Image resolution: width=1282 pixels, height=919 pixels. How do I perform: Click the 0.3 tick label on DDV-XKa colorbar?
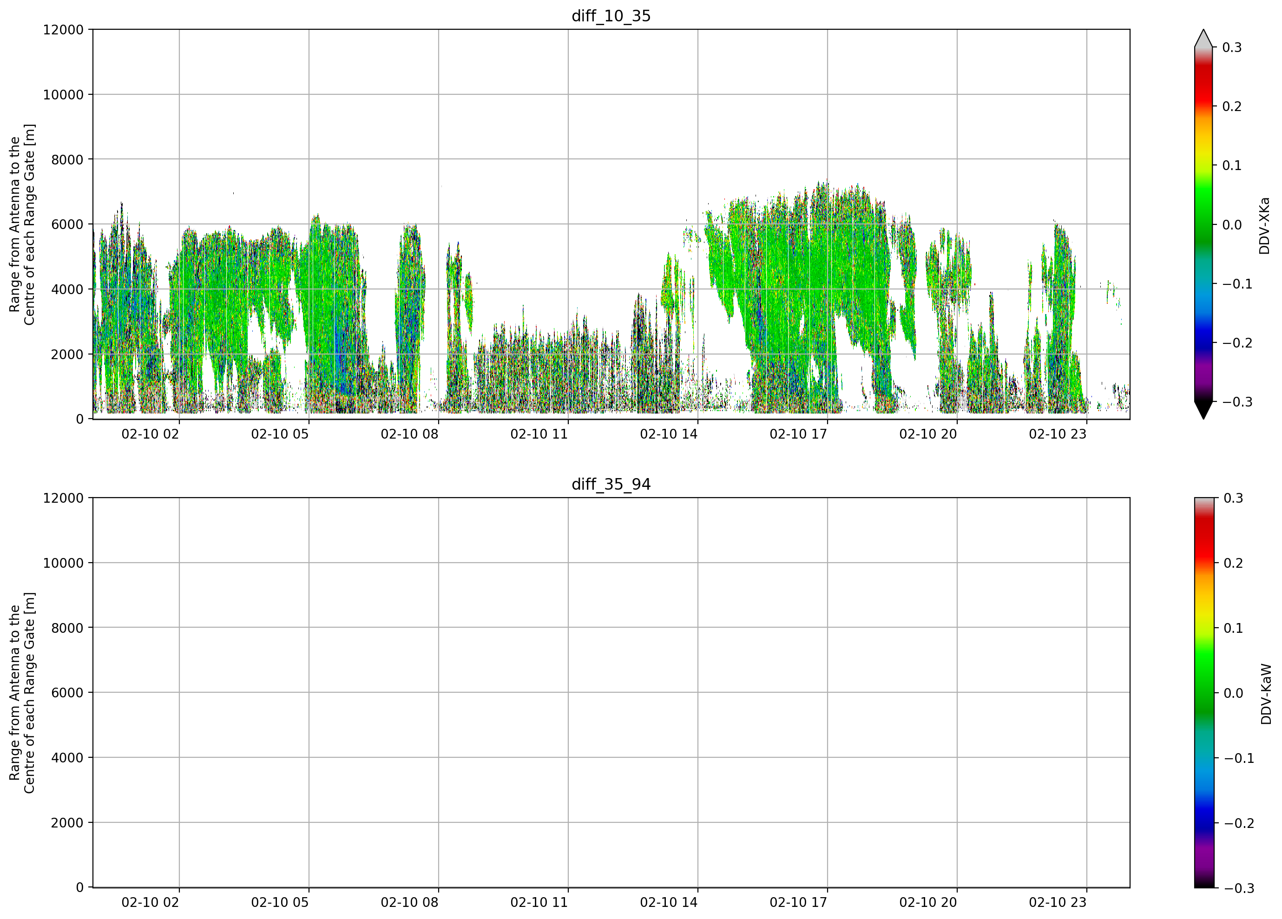[1232, 47]
